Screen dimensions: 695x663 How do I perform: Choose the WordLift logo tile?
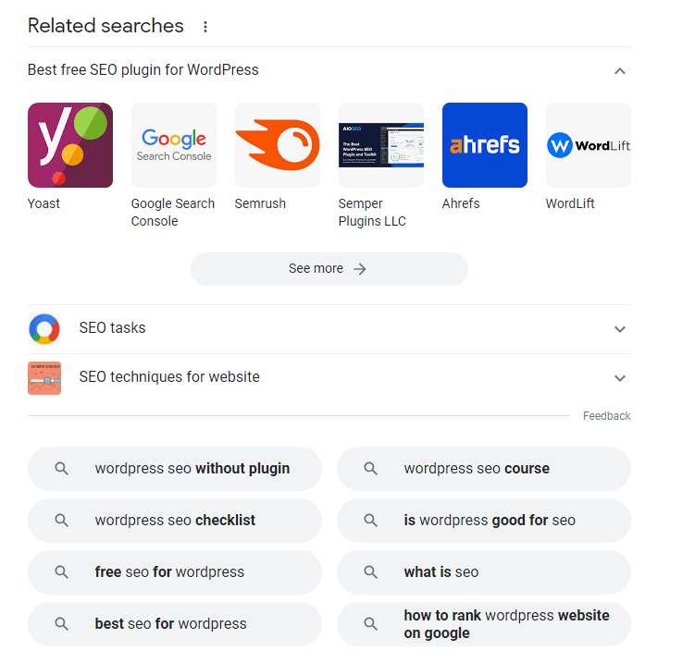[589, 145]
